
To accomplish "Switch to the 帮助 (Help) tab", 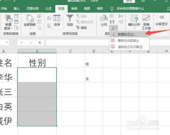I will tap(100, 9).
